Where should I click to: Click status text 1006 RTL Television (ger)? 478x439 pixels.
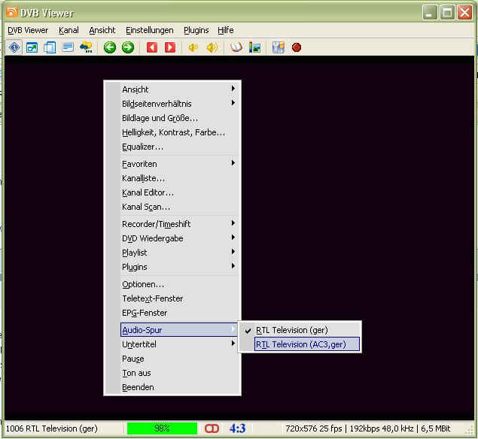pyautogui.click(x=51, y=428)
